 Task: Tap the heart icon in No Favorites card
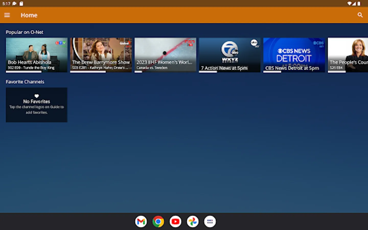(x=37, y=96)
